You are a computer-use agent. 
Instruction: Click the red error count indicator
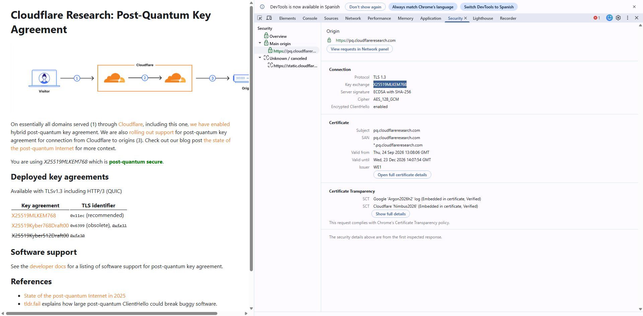(x=597, y=18)
